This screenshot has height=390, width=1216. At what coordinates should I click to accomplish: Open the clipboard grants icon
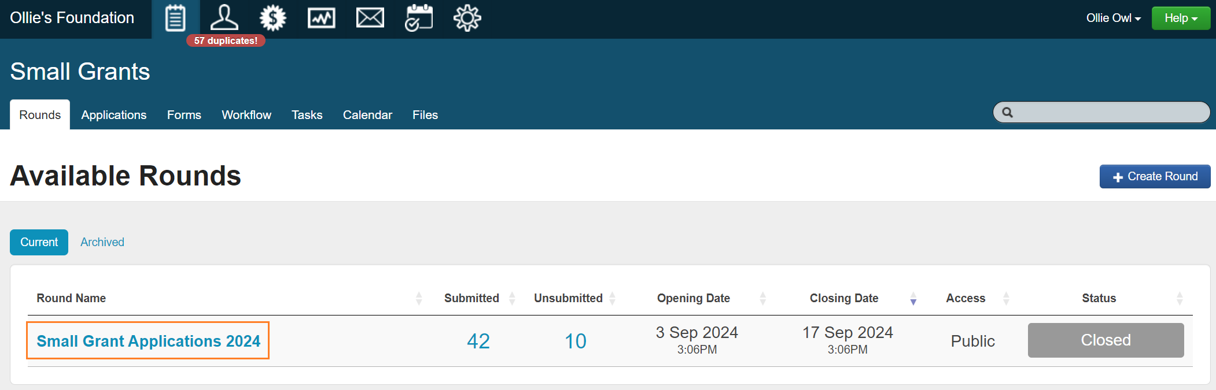pos(175,18)
